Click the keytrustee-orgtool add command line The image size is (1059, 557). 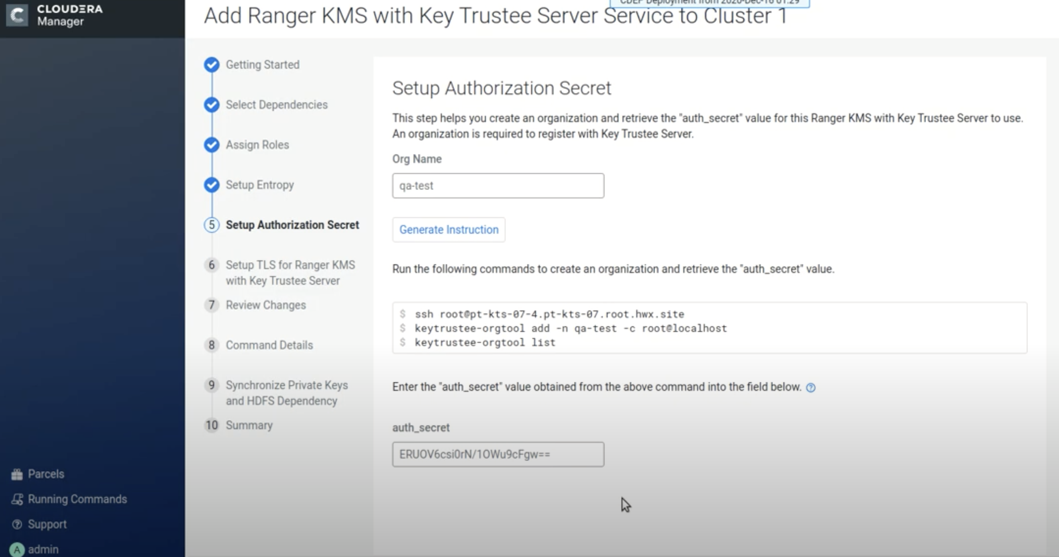(x=571, y=328)
